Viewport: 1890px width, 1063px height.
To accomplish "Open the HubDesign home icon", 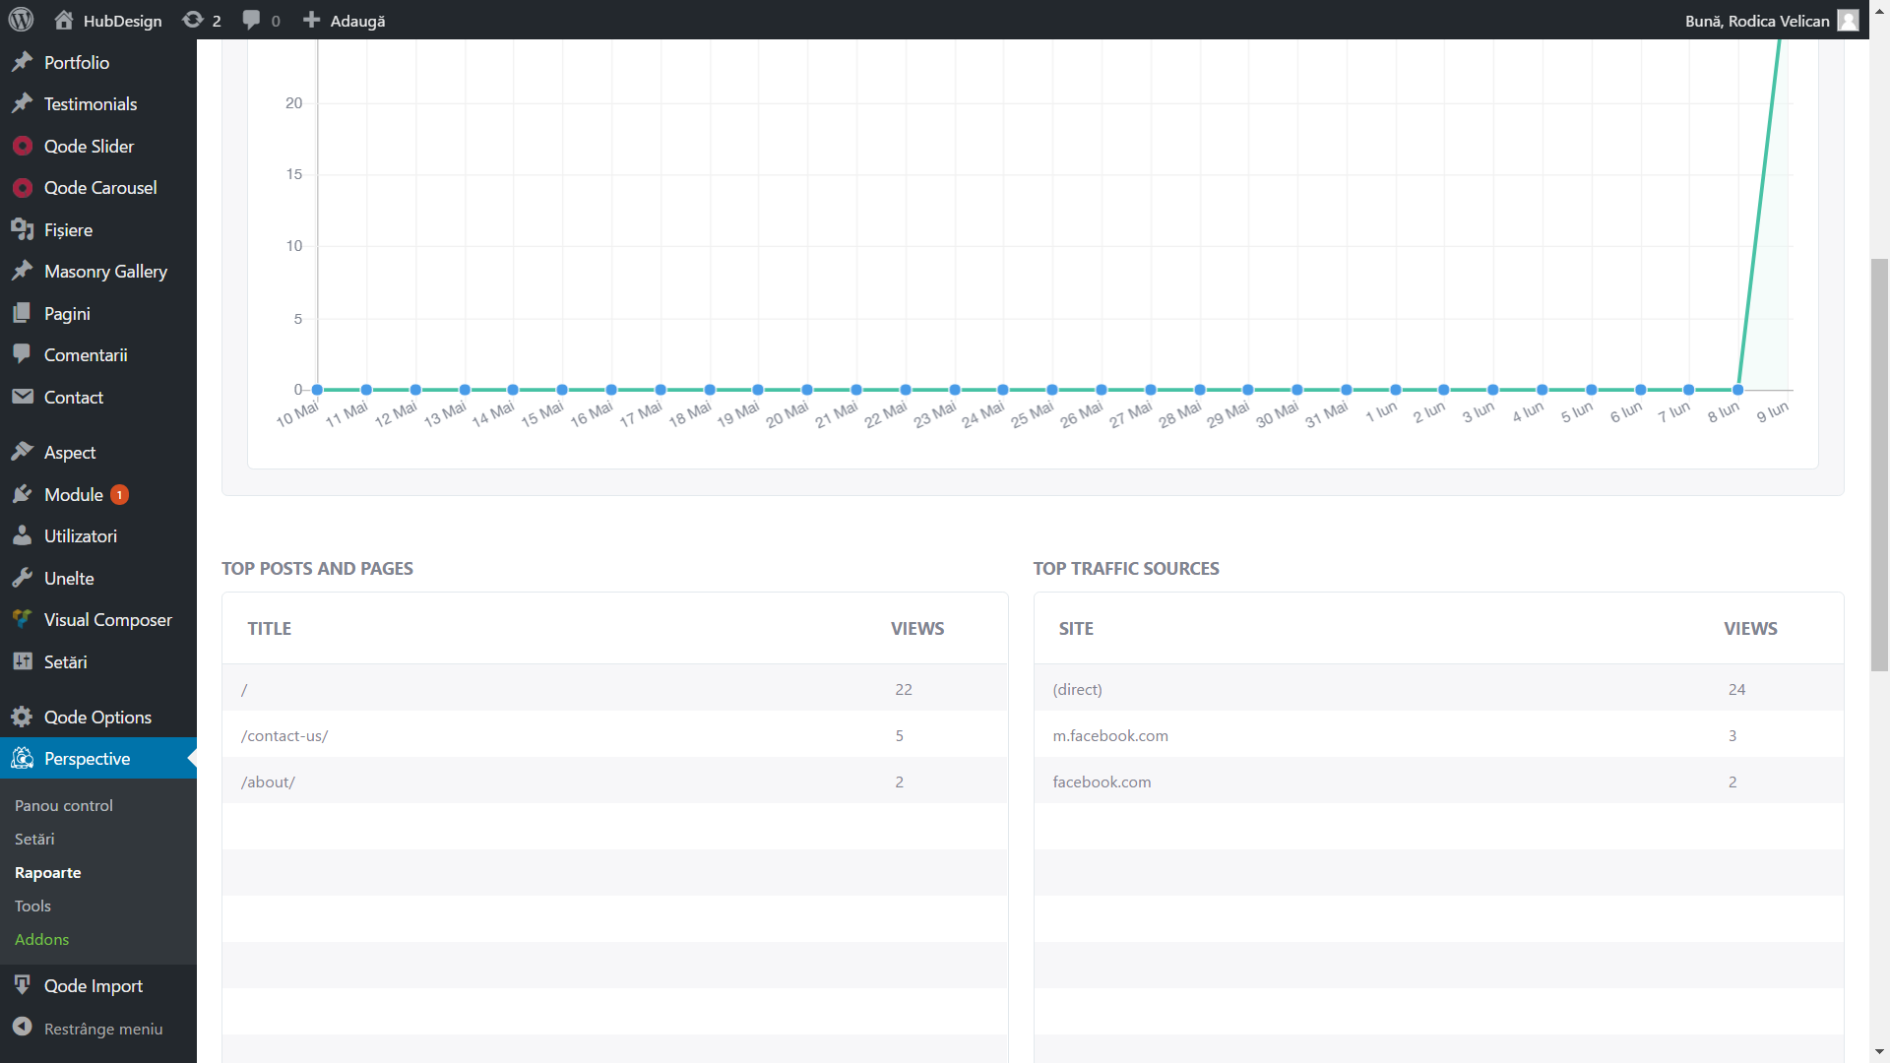I will point(64,20).
